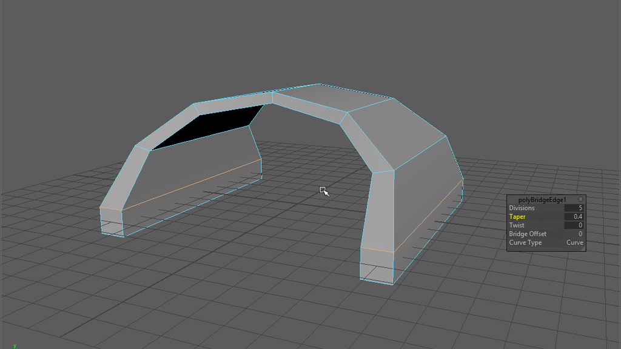Click the resize grip of polyBridgeEdge1 panel
The height and width of the screenshot is (349, 621).
583,248
